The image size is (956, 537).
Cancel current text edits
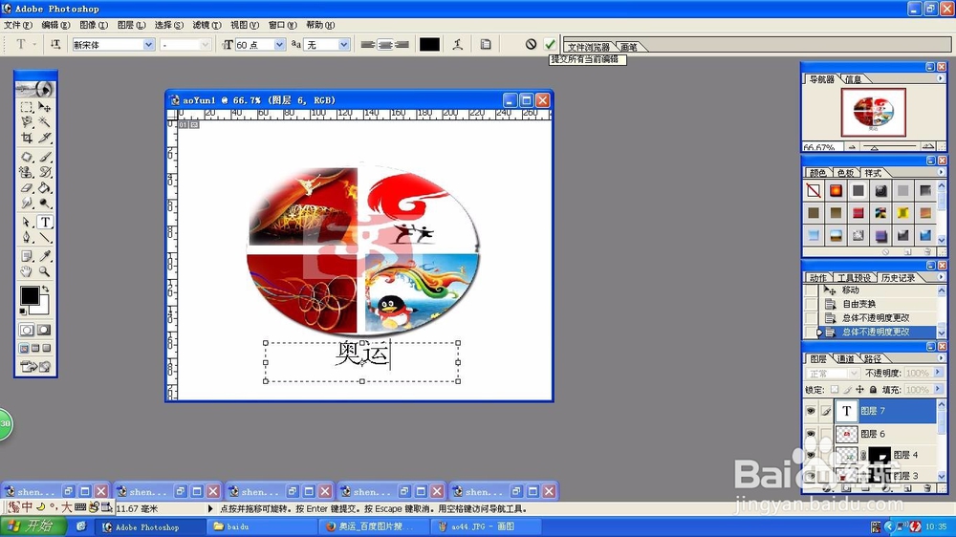[x=531, y=44]
